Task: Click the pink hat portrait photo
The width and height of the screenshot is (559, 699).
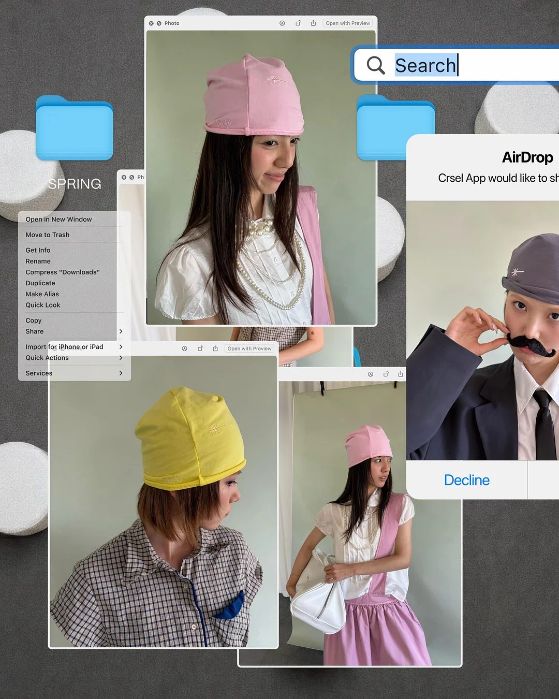Action: point(261,178)
